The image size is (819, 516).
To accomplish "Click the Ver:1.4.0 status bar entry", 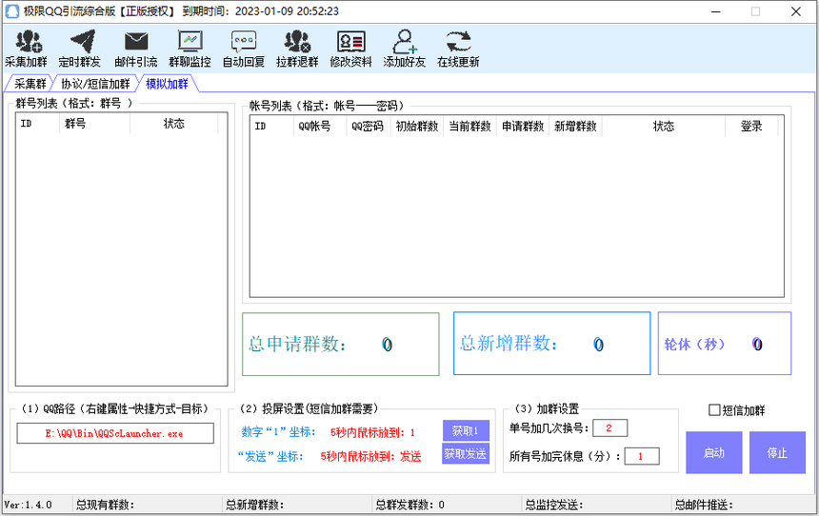I will (x=29, y=505).
